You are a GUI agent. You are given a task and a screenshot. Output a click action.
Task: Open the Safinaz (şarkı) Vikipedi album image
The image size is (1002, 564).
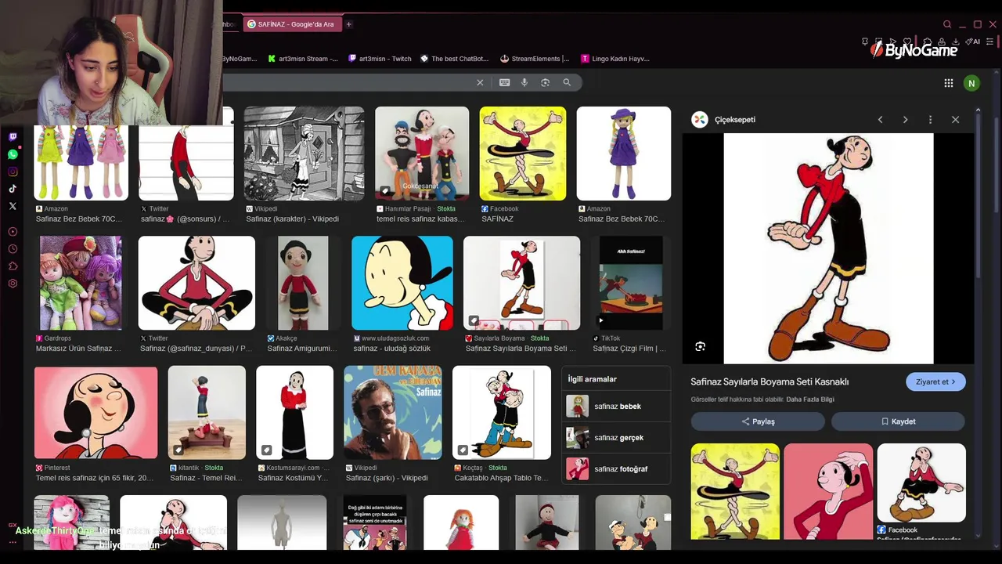(392, 412)
